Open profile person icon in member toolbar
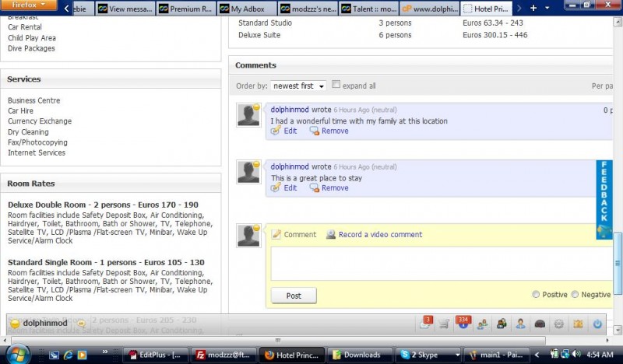Screen dimensions: 623x364 (x=520, y=324)
